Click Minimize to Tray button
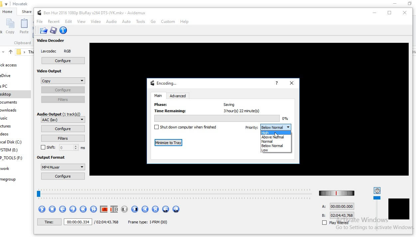 [168, 142]
